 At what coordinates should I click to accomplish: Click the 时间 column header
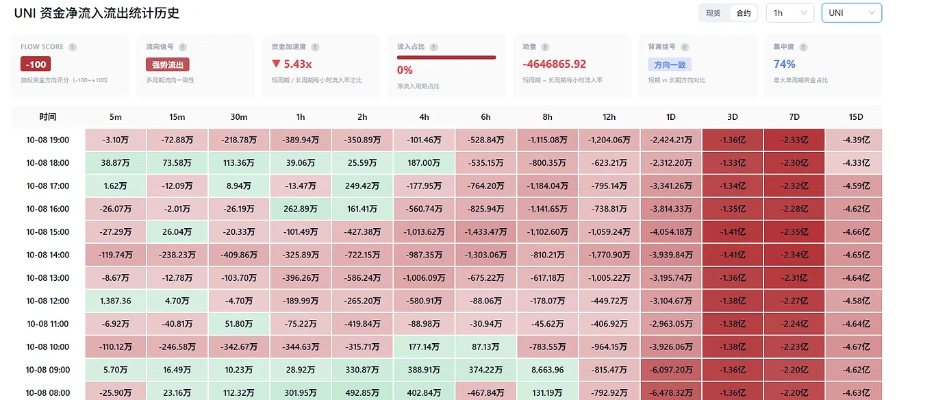pos(48,117)
